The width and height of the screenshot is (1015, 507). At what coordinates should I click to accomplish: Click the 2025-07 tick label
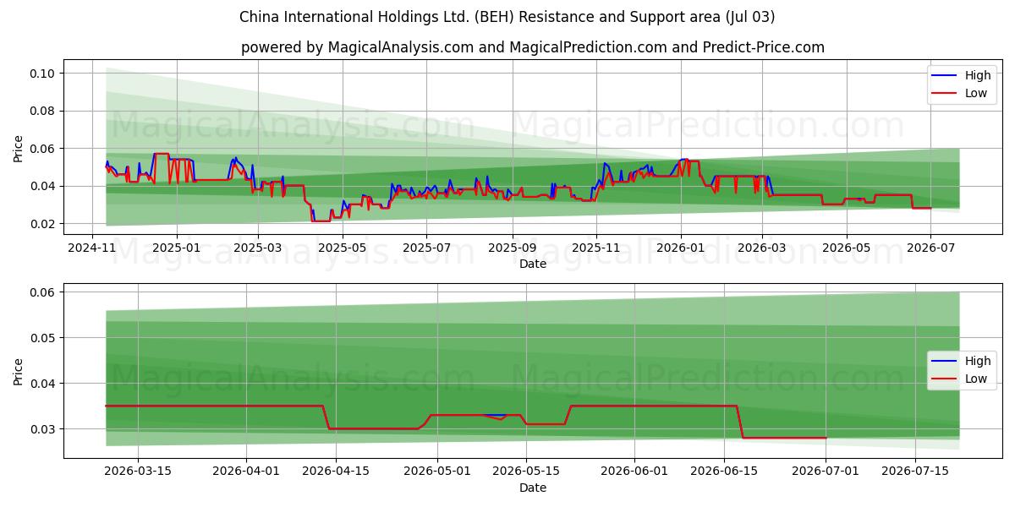pos(426,248)
